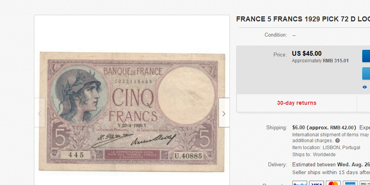Click the Visa payment logo

point(317,183)
